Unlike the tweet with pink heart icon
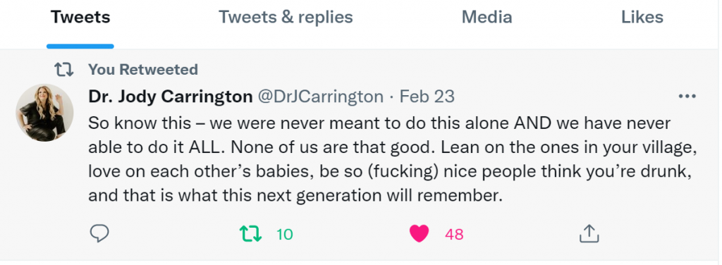 (x=419, y=234)
